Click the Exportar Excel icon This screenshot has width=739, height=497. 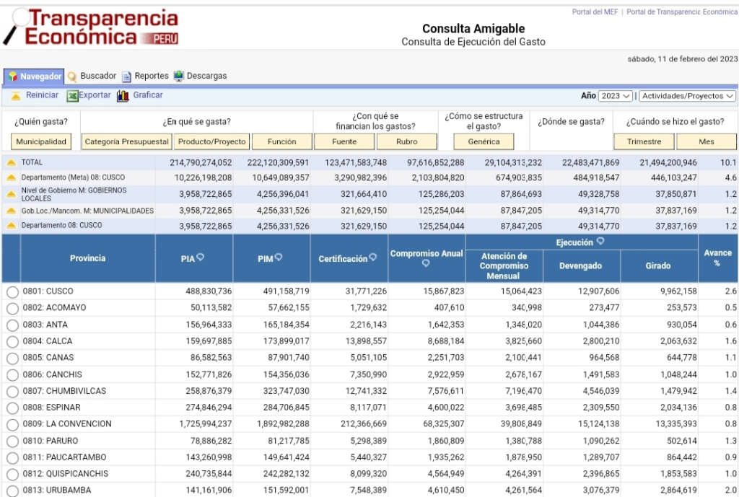tap(72, 96)
